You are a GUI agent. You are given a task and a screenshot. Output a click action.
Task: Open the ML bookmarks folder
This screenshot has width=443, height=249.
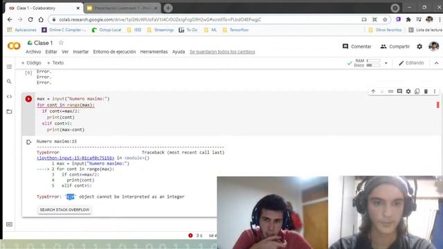[x=210, y=30]
